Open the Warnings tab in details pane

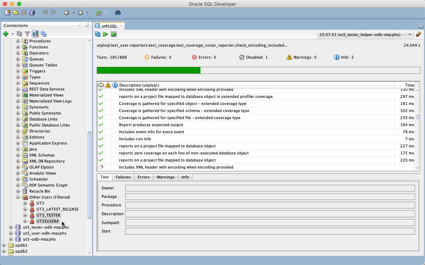[165, 177]
